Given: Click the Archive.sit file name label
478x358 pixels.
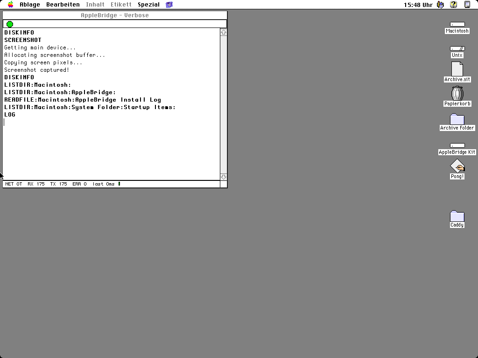Looking at the screenshot, I should (x=457, y=79).
